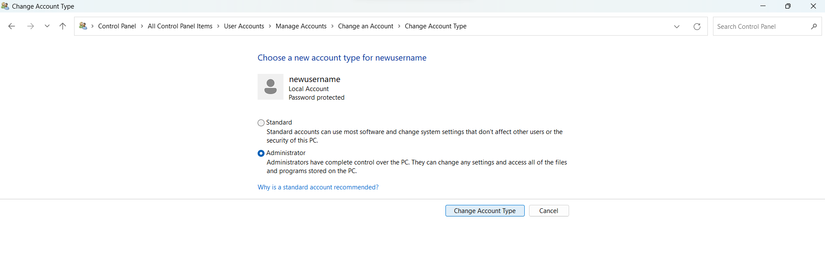Click the User Accounts icon in address bar
The image size is (825, 262).
(83, 26)
